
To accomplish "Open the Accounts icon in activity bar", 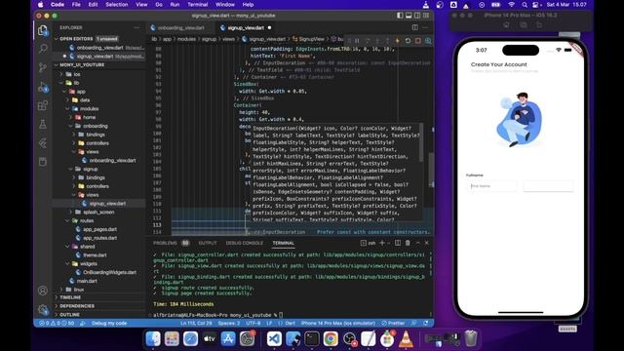I will coord(43,291).
